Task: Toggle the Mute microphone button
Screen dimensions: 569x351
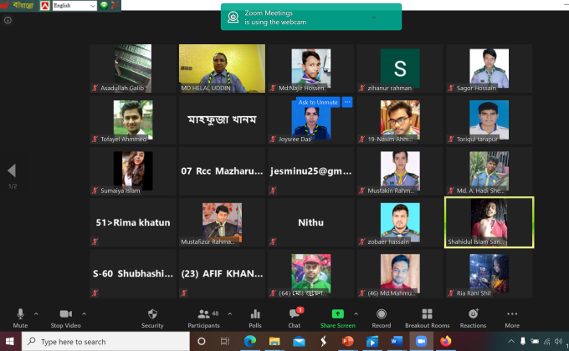Action: click(x=20, y=318)
